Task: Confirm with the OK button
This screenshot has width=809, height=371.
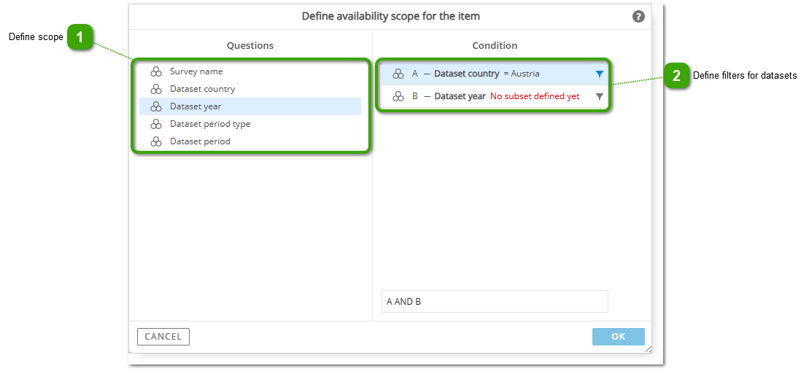Action: click(618, 337)
